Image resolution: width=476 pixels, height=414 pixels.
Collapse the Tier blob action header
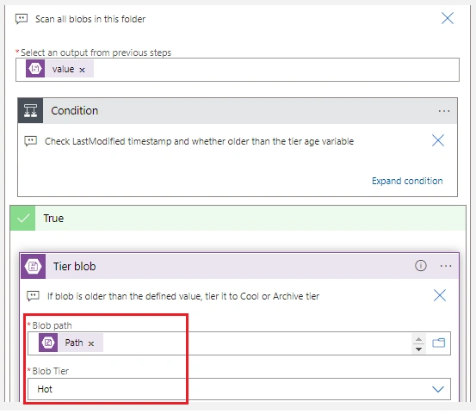tap(239, 266)
